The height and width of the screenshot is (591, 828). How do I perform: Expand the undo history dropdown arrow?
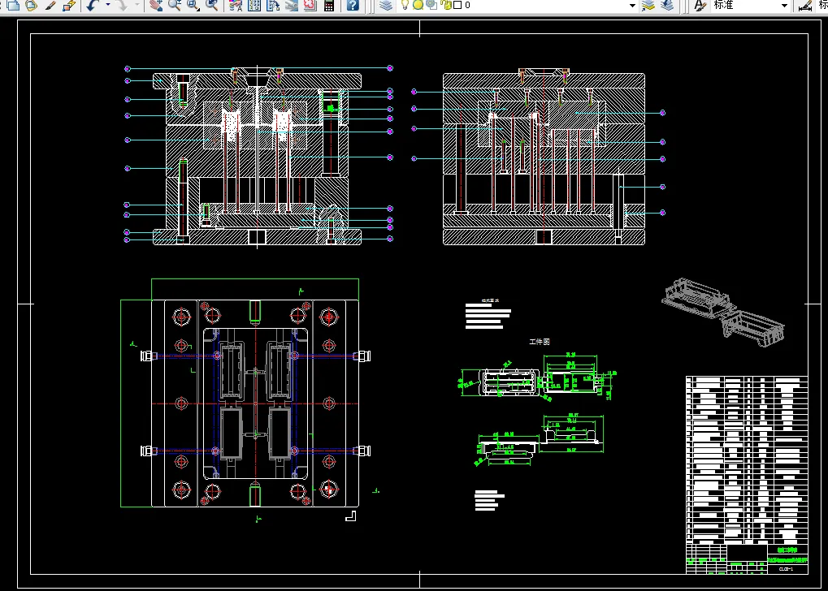[x=106, y=5]
